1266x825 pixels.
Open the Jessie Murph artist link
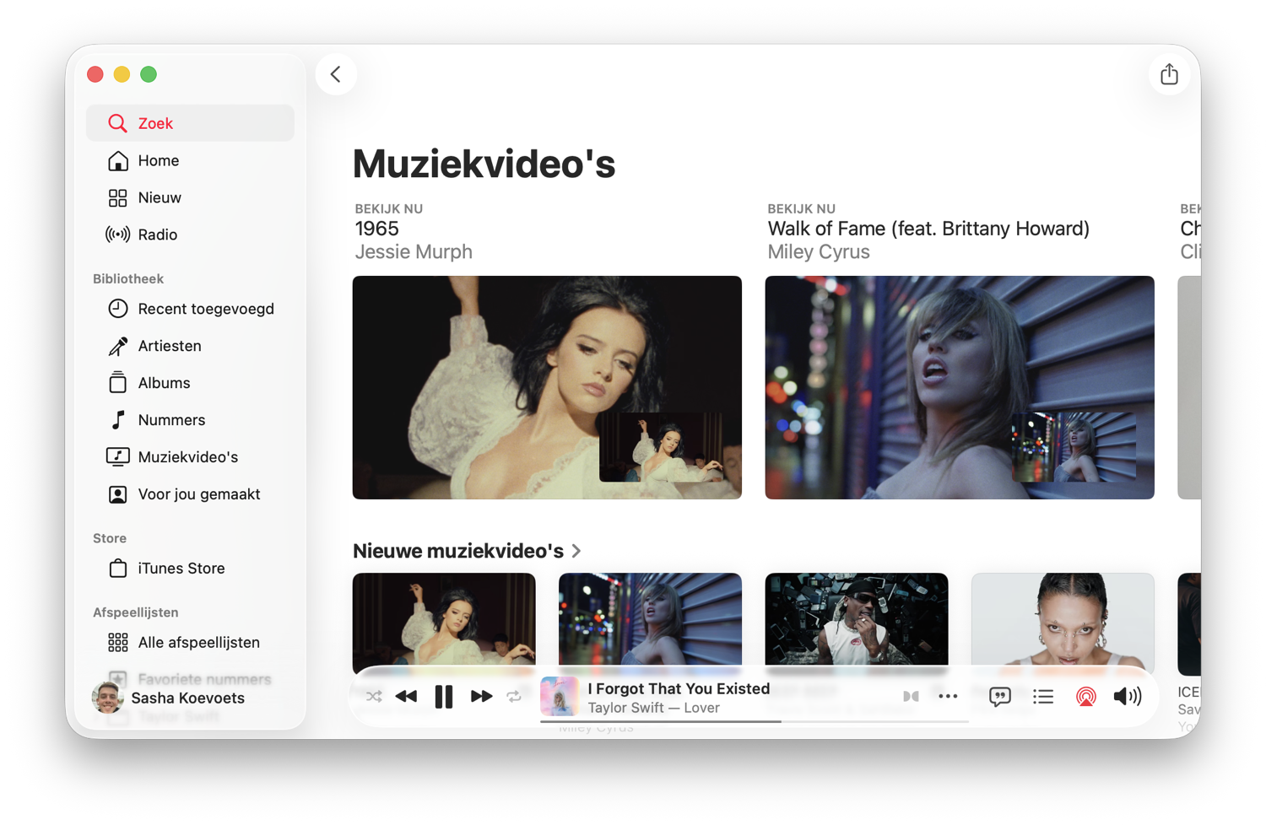pos(414,251)
